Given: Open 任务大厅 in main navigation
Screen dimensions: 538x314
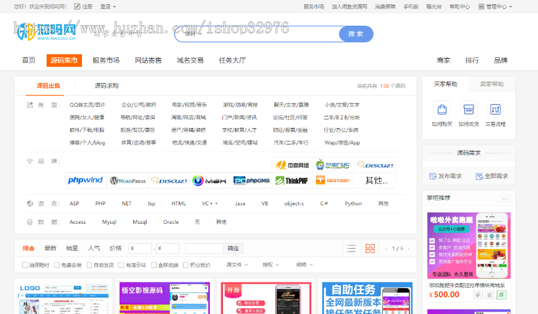Looking at the screenshot, I should (233, 60).
